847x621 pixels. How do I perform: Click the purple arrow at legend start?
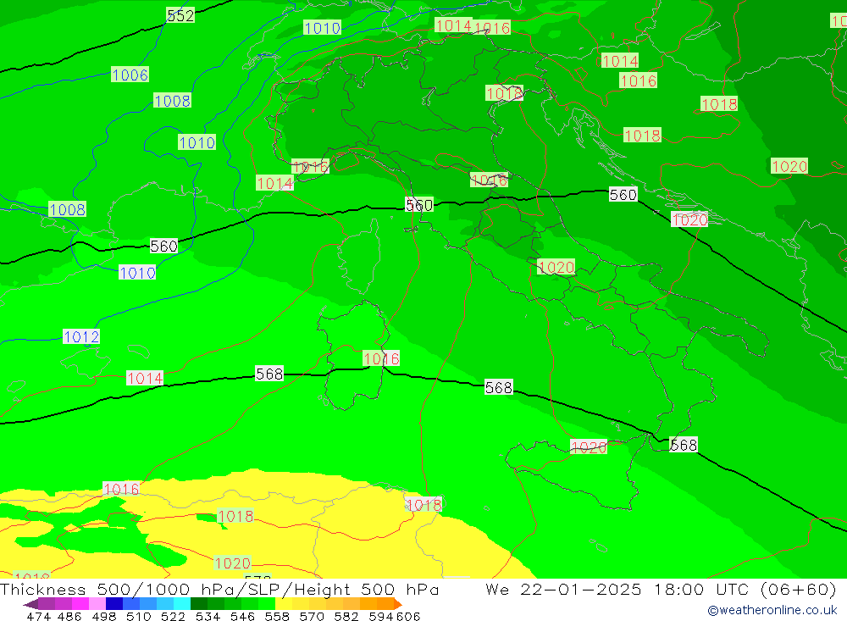pyautogui.click(x=30, y=604)
